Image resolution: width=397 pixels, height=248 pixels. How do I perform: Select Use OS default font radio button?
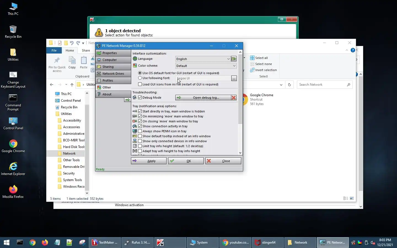[x=140, y=73]
